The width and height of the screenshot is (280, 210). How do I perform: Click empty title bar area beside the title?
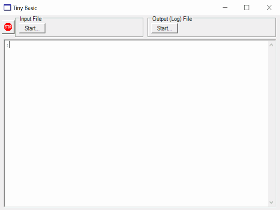(125, 8)
